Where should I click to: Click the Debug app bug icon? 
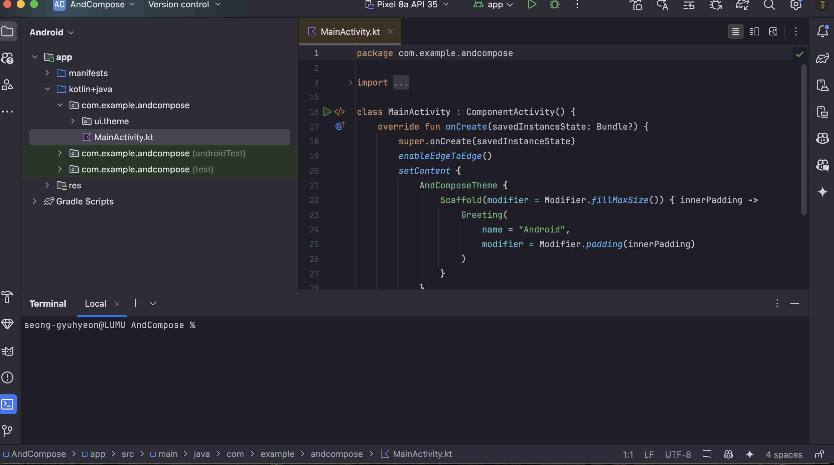pyautogui.click(x=555, y=5)
